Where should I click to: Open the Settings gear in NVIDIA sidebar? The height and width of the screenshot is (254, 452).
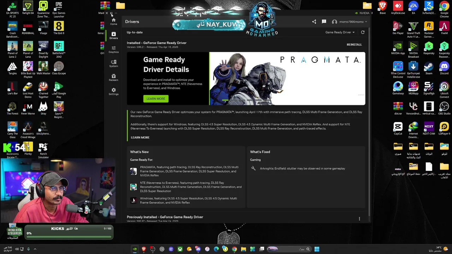tap(113, 92)
